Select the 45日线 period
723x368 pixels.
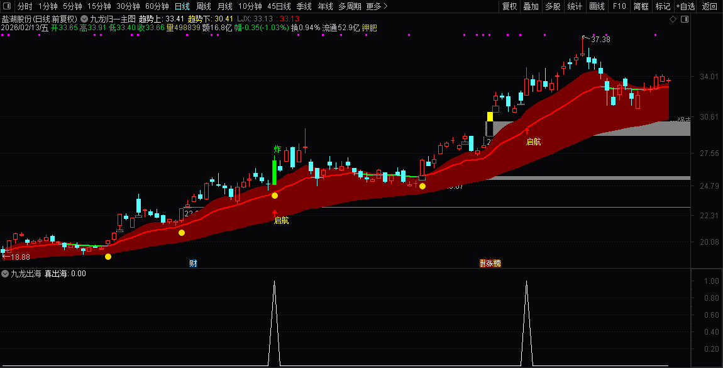pyautogui.click(x=279, y=6)
